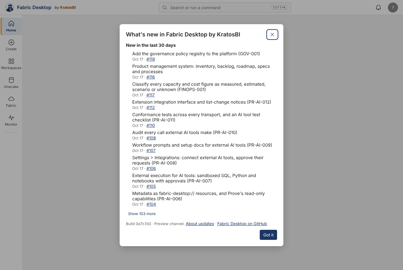403x270 pixels.
Task: Open pull request link #108
Action: 151,138
